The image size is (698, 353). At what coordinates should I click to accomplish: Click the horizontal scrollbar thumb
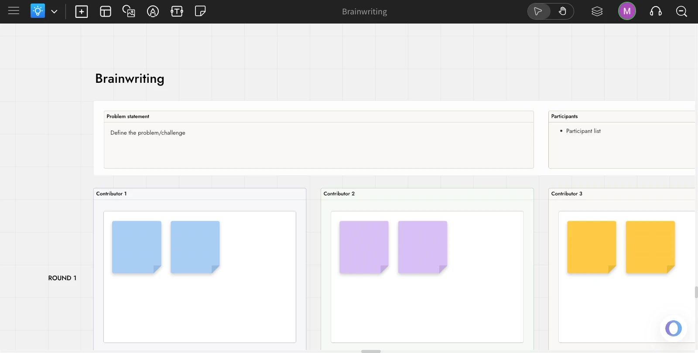pos(371,351)
